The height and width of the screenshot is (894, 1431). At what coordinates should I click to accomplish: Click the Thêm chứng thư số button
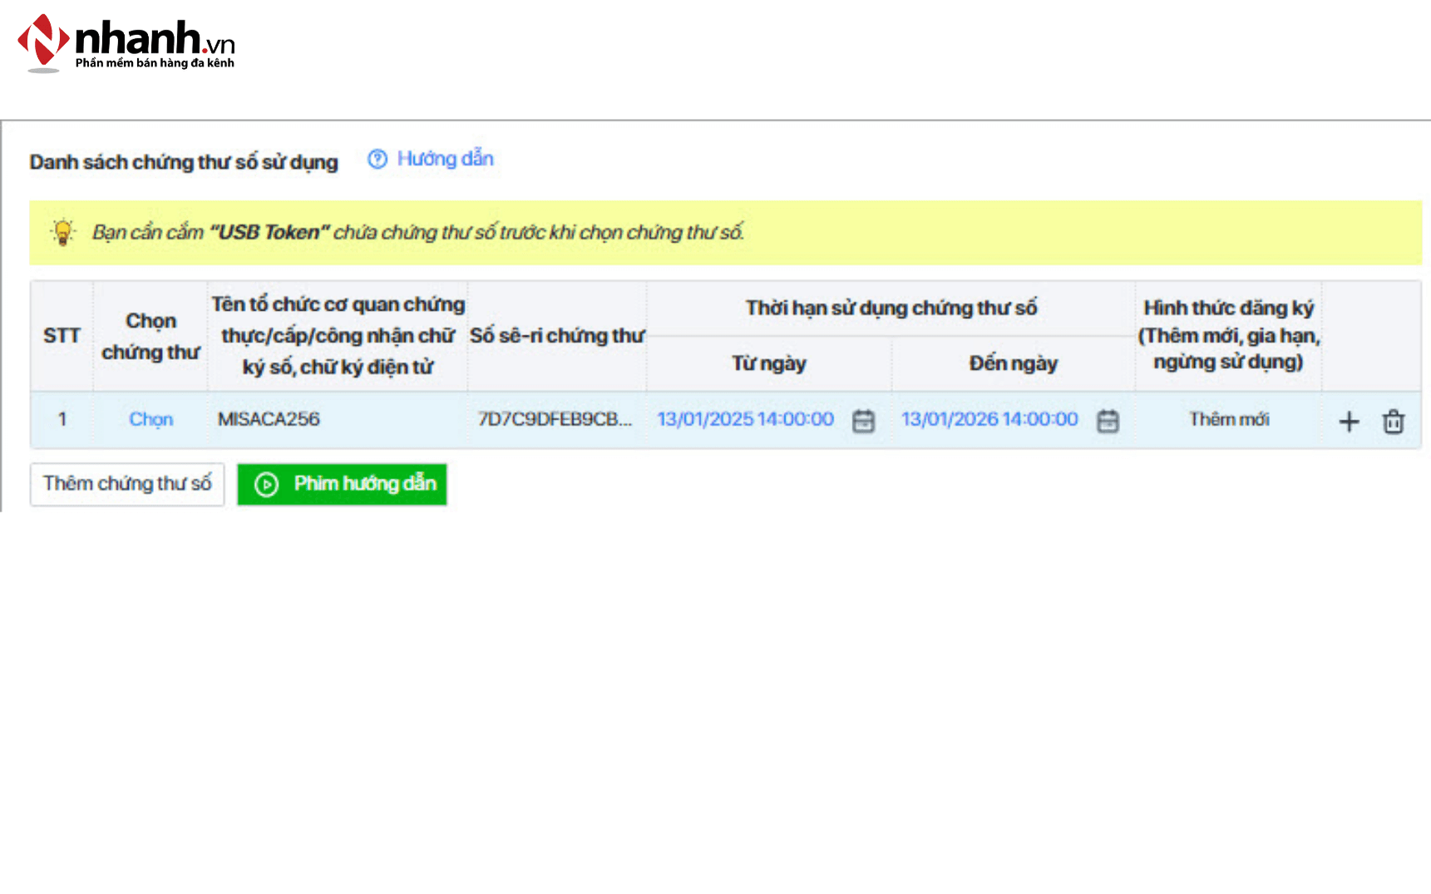(x=127, y=484)
